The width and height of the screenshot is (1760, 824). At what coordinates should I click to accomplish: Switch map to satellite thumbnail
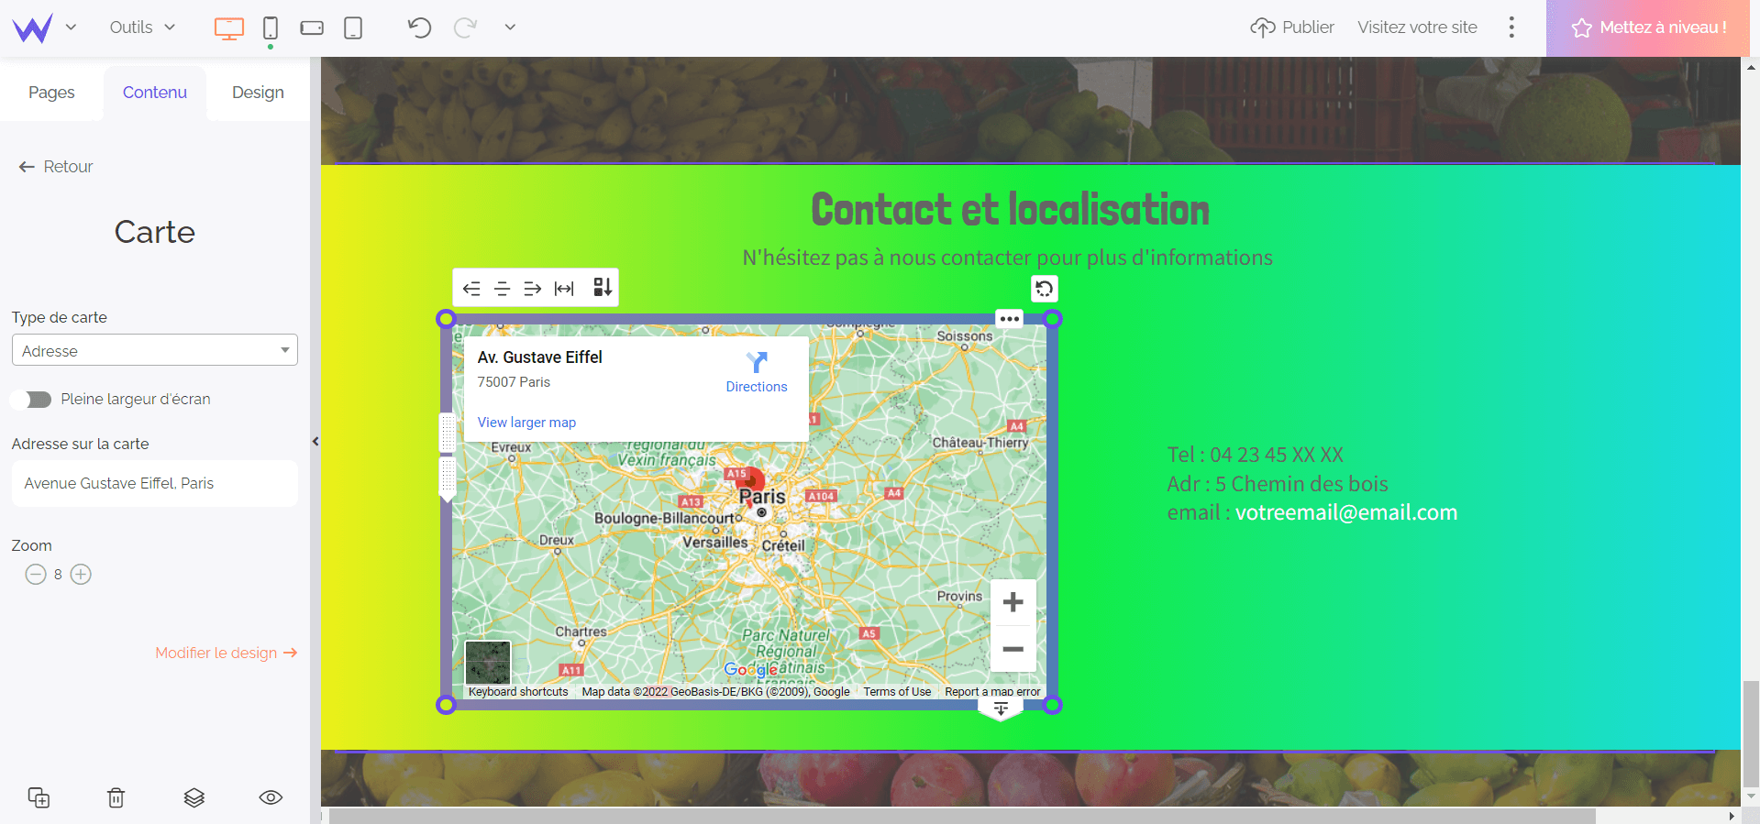click(x=488, y=662)
